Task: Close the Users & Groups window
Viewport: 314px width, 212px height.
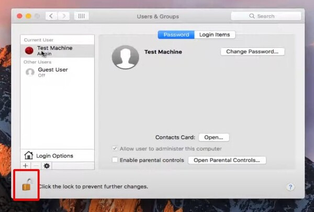Action: [19, 16]
